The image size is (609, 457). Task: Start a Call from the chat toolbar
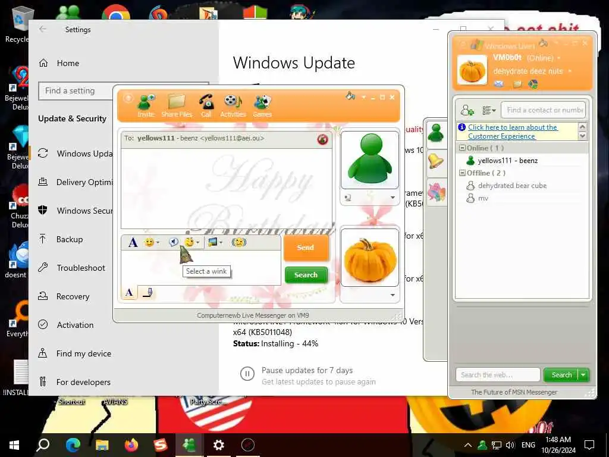click(206, 106)
